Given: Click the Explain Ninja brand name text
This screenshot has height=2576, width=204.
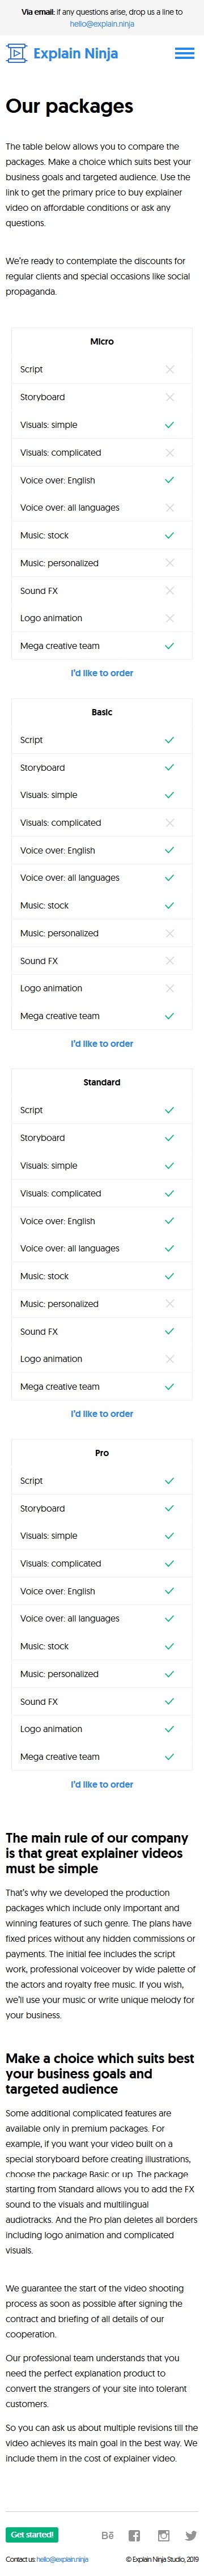Looking at the screenshot, I should pyautogui.click(x=76, y=53).
